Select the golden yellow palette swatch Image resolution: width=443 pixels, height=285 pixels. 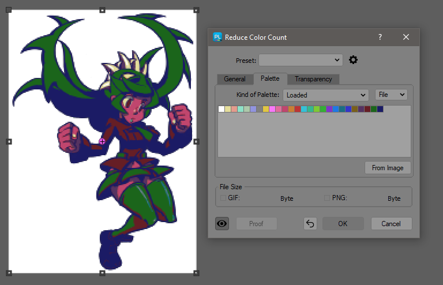tap(266, 109)
